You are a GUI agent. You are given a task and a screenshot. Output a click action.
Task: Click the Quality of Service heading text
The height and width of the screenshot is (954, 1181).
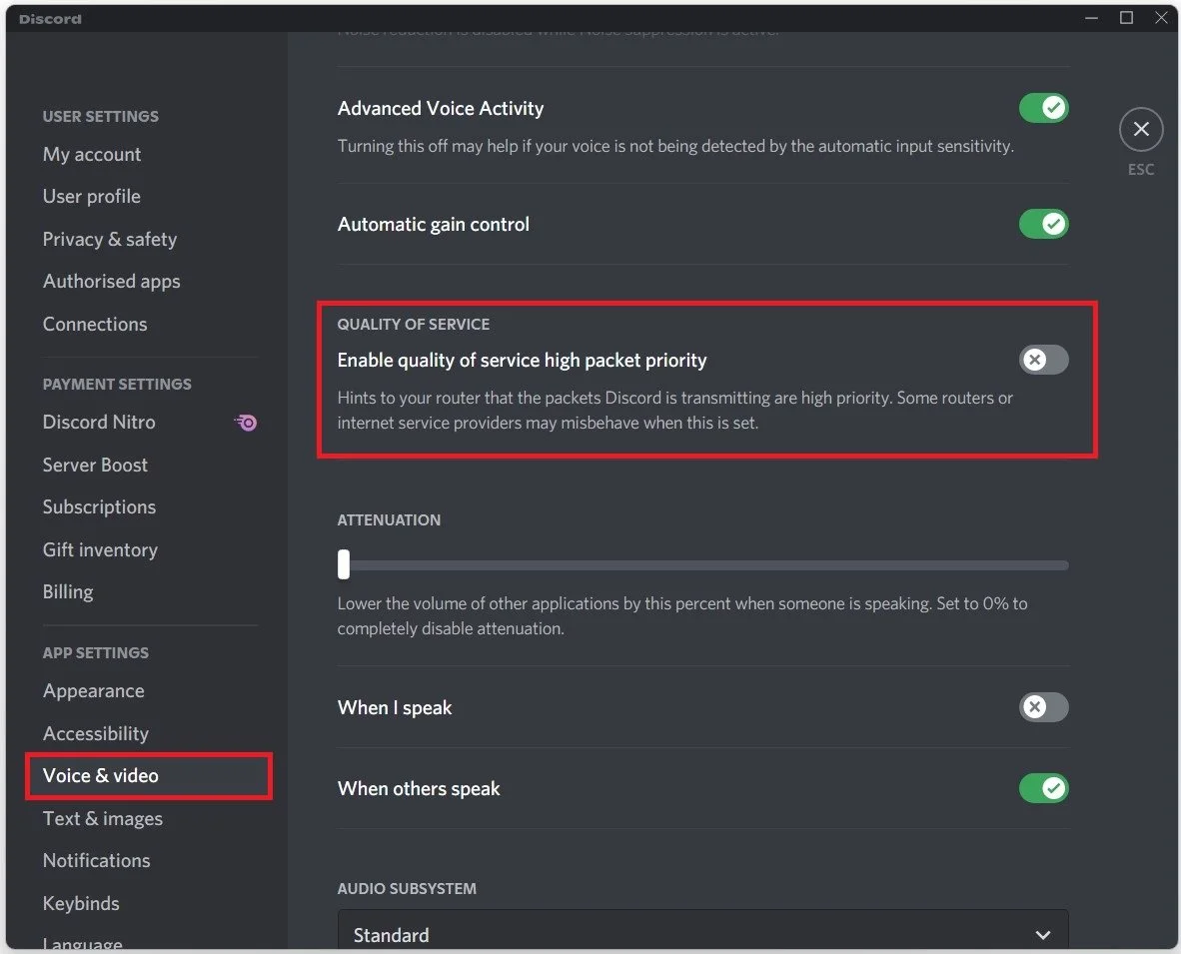414,325
